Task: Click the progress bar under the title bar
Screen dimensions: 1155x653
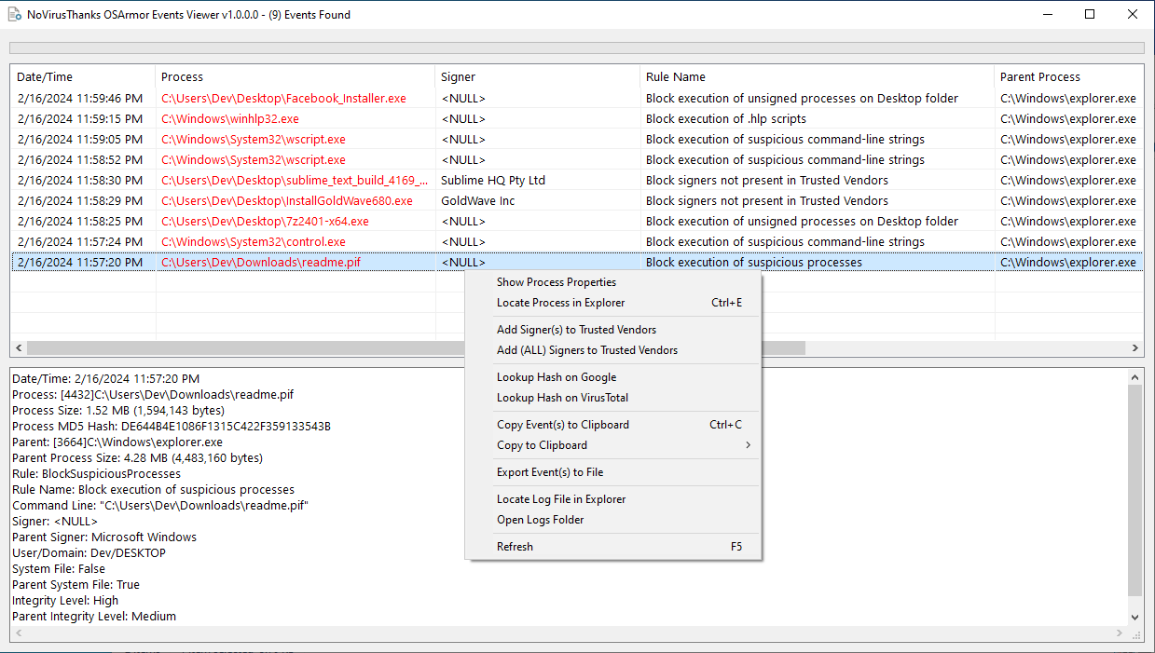Action: coord(577,48)
